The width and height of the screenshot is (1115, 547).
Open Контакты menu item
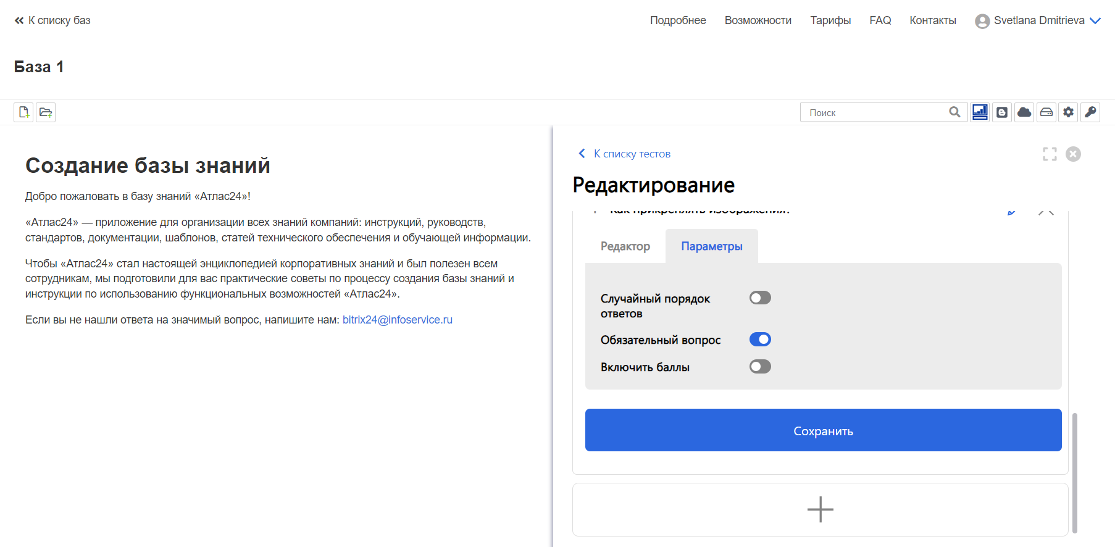933,20
